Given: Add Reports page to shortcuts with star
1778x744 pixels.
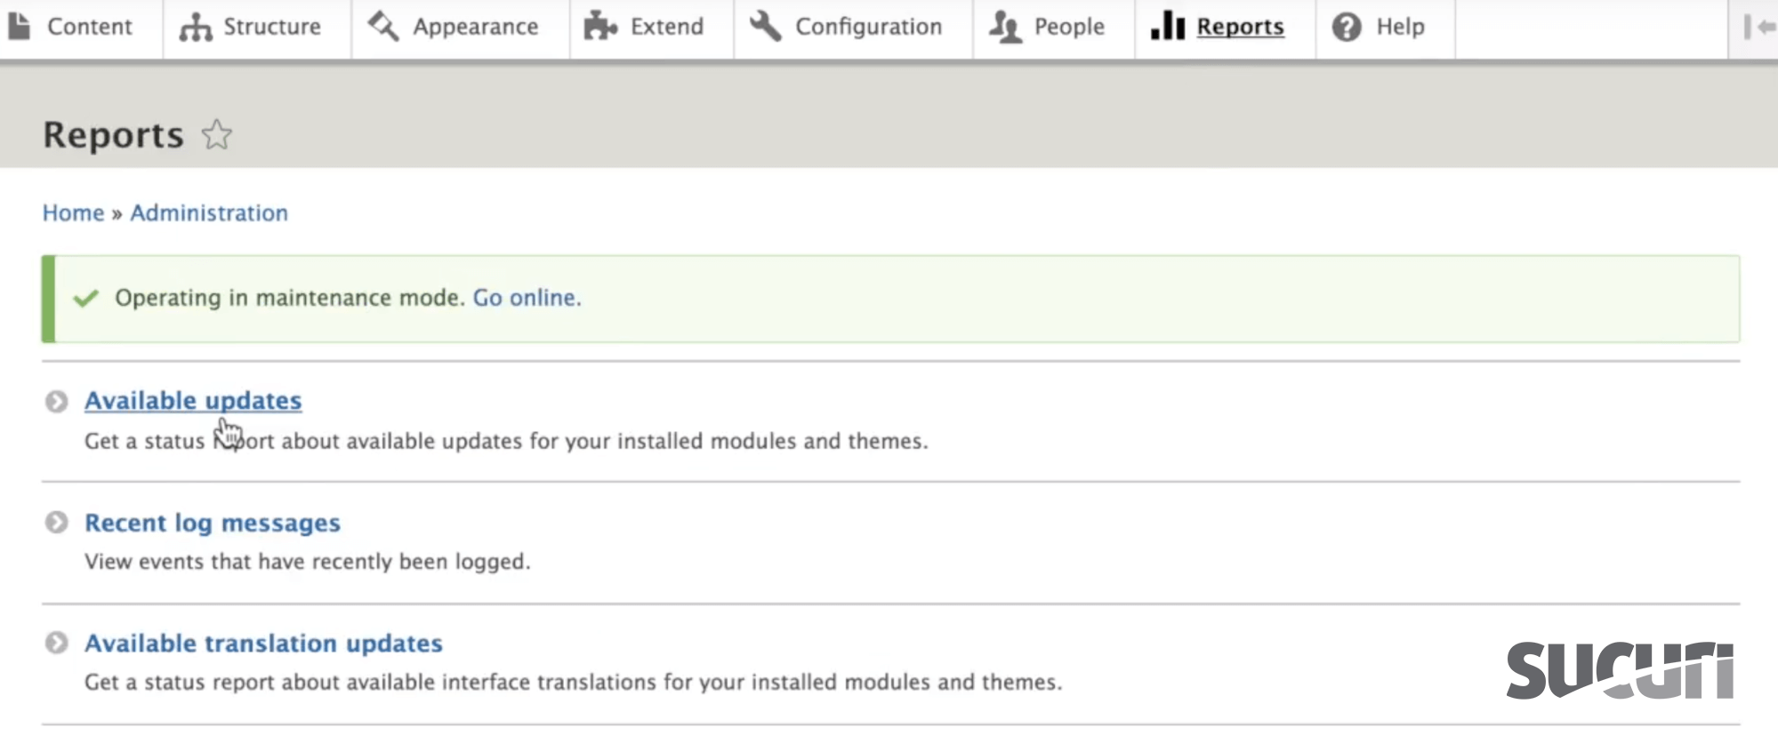Looking at the screenshot, I should pyautogui.click(x=216, y=135).
